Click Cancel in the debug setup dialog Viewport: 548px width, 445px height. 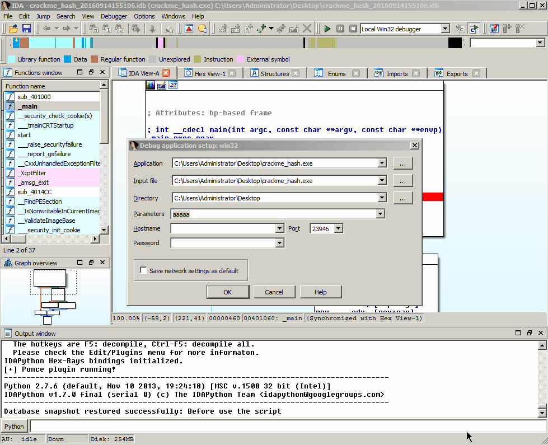(x=274, y=292)
